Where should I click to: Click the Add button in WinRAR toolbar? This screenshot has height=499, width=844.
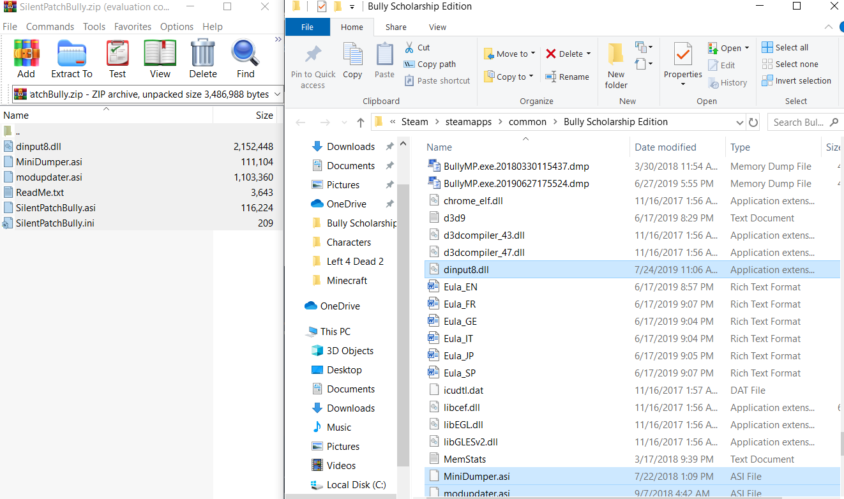pos(26,59)
